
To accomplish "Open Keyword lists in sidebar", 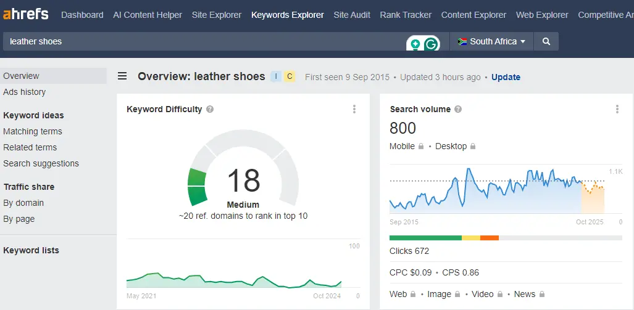I will coord(31,250).
